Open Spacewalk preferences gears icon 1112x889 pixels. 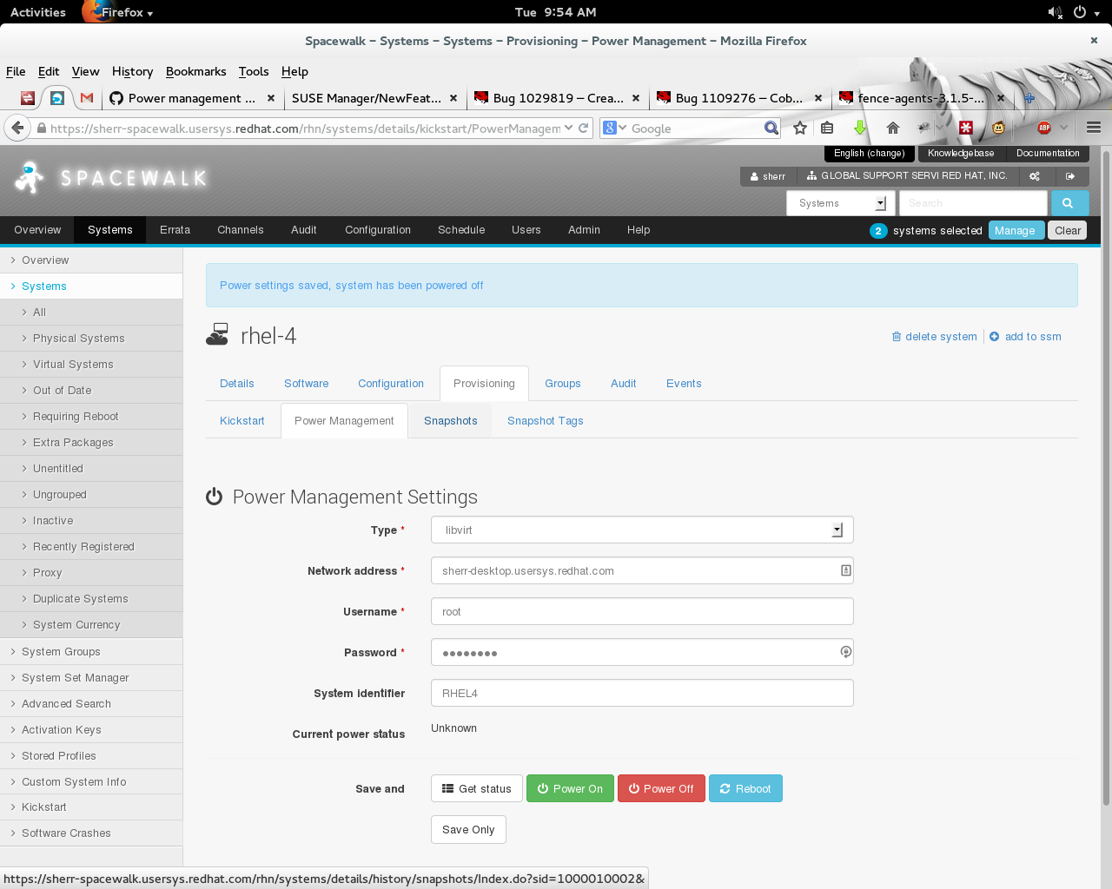[1035, 176]
